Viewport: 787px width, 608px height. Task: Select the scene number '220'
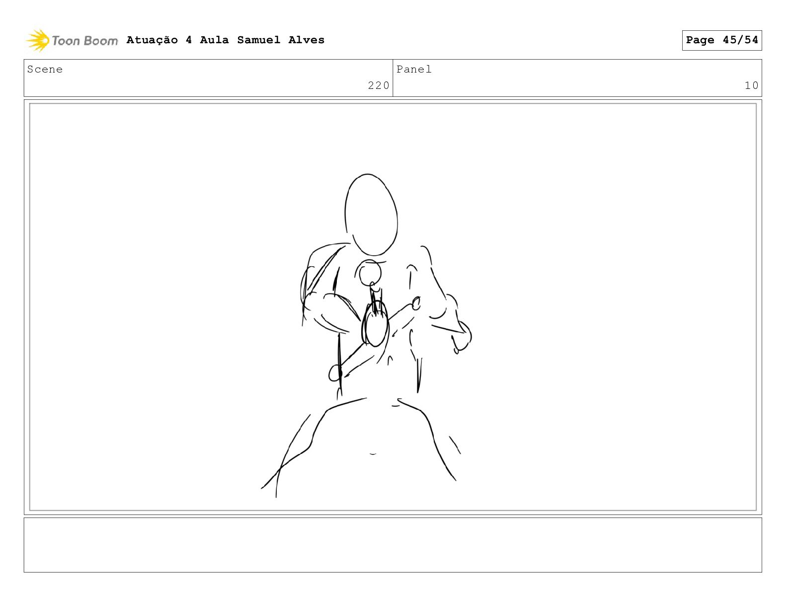click(379, 85)
